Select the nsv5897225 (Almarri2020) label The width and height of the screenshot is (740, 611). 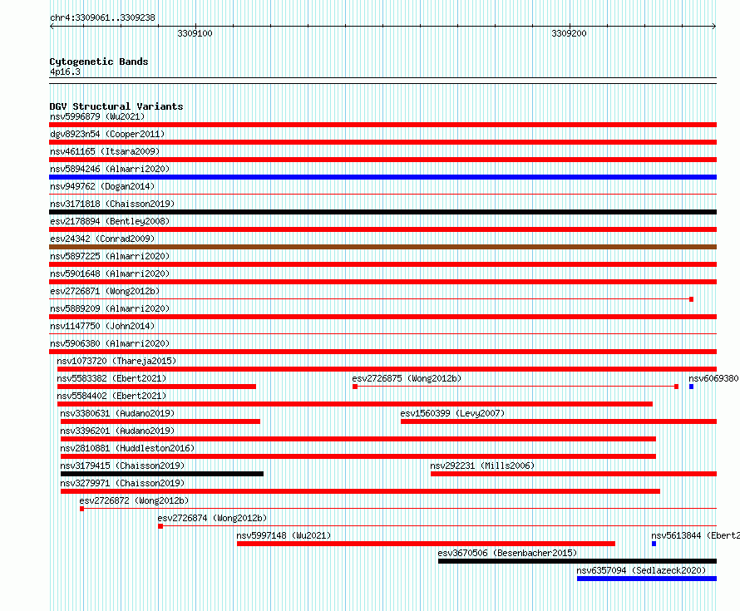(x=110, y=256)
